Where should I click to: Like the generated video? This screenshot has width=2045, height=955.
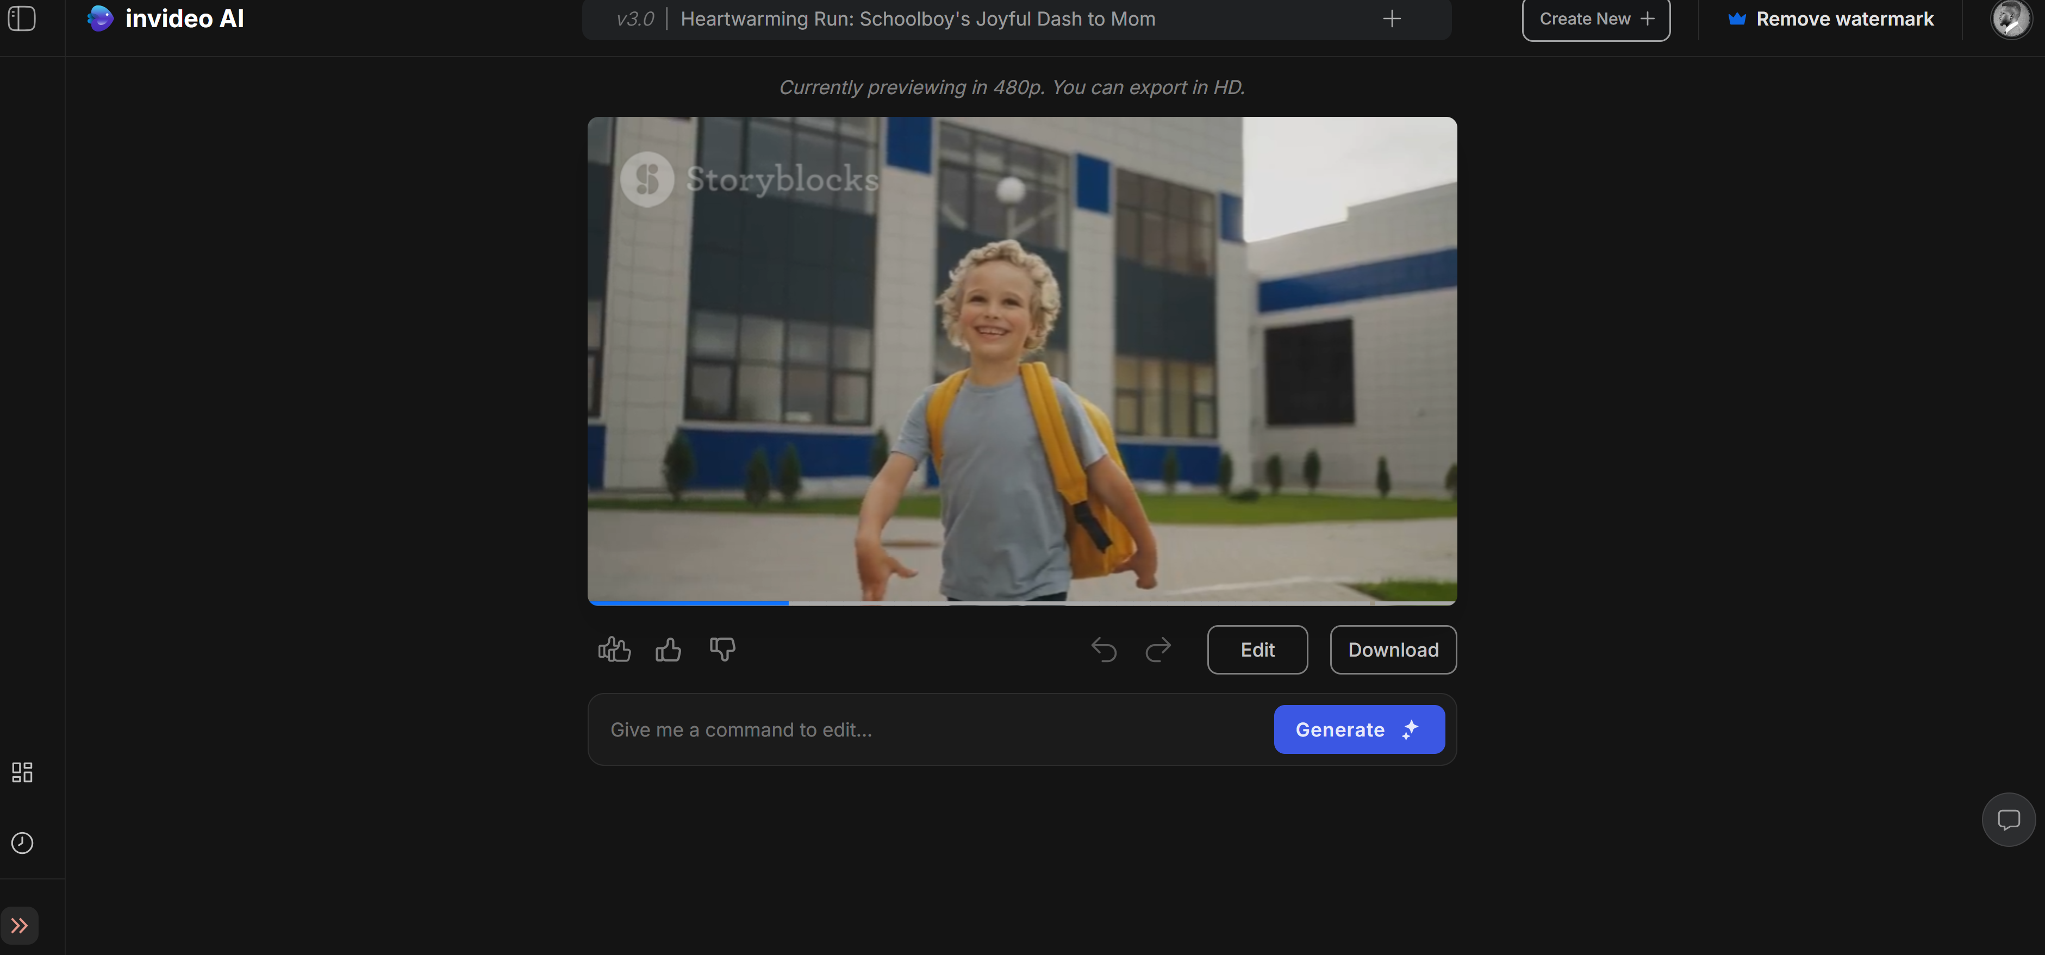pos(668,650)
